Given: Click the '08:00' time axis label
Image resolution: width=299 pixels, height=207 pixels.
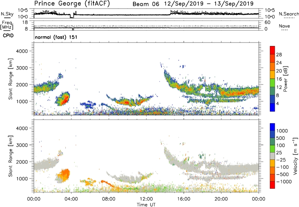Looking at the screenshot, I should coord(109,199).
